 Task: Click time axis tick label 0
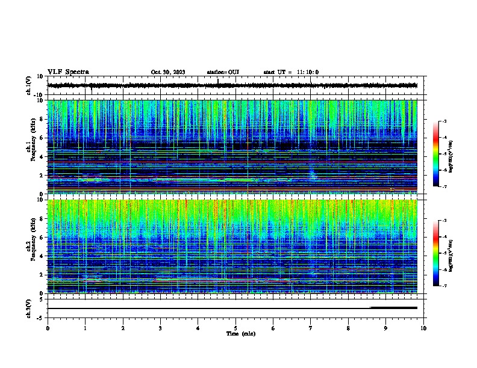(48, 328)
